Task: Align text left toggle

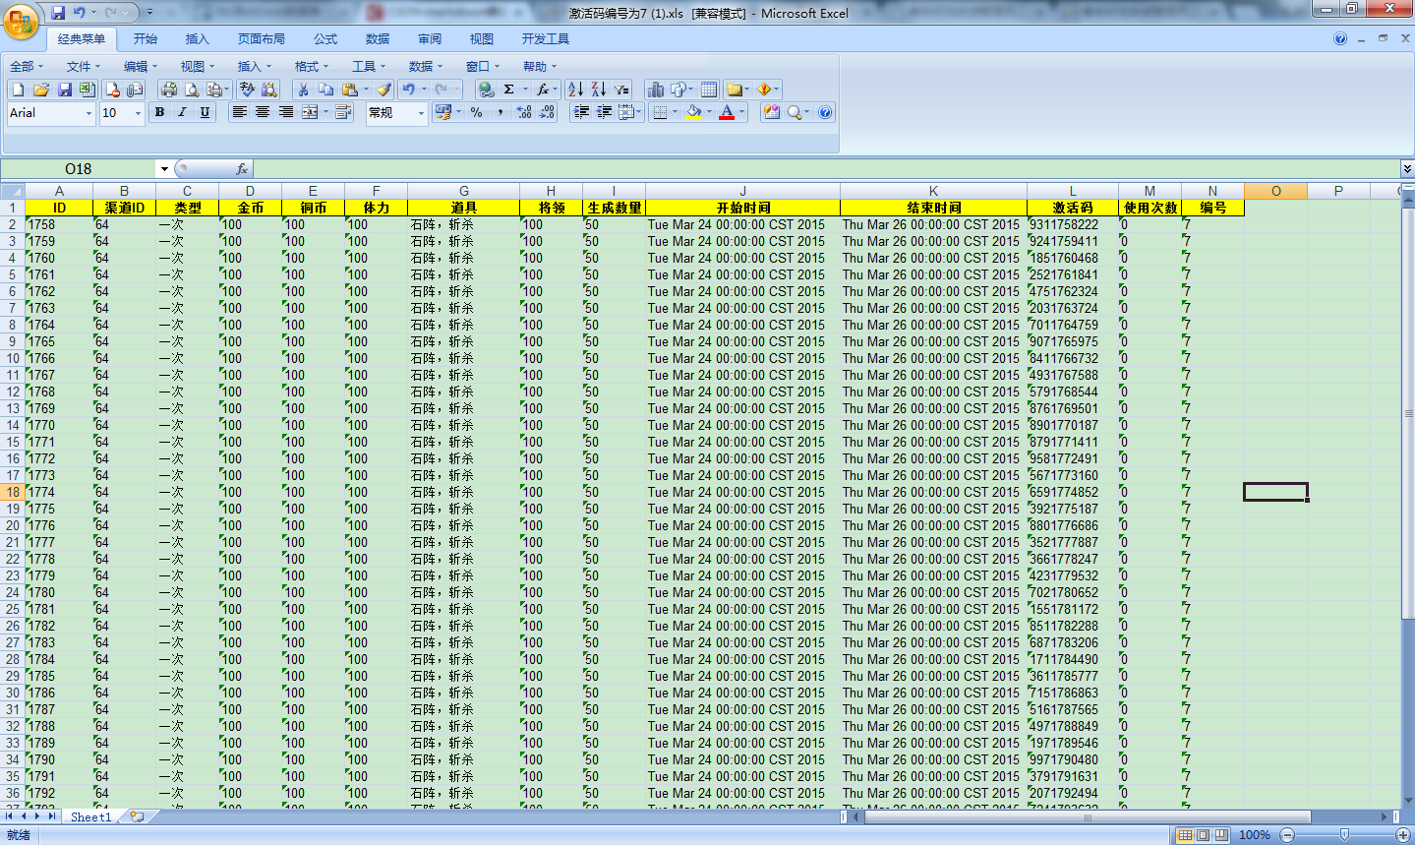Action: (239, 113)
